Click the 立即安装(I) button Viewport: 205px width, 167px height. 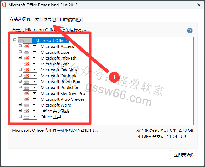(183, 155)
